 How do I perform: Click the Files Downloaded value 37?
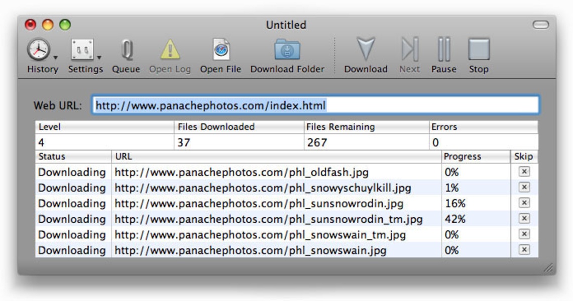click(184, 142)
